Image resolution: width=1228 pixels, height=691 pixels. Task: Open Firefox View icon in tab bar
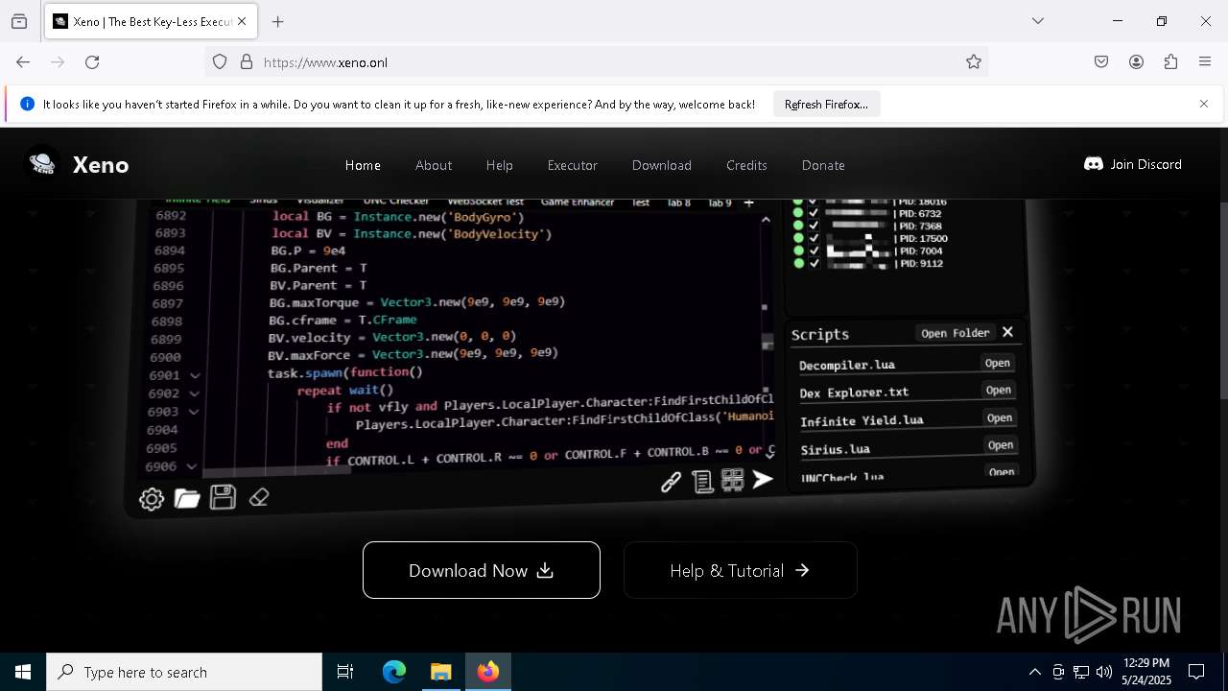tap(19, 21)
